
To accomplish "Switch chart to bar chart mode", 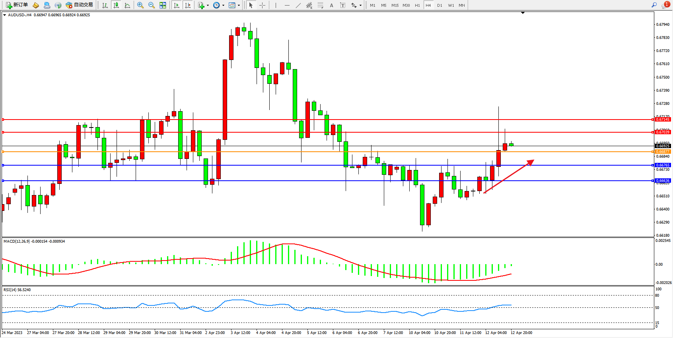I will 105,5.
